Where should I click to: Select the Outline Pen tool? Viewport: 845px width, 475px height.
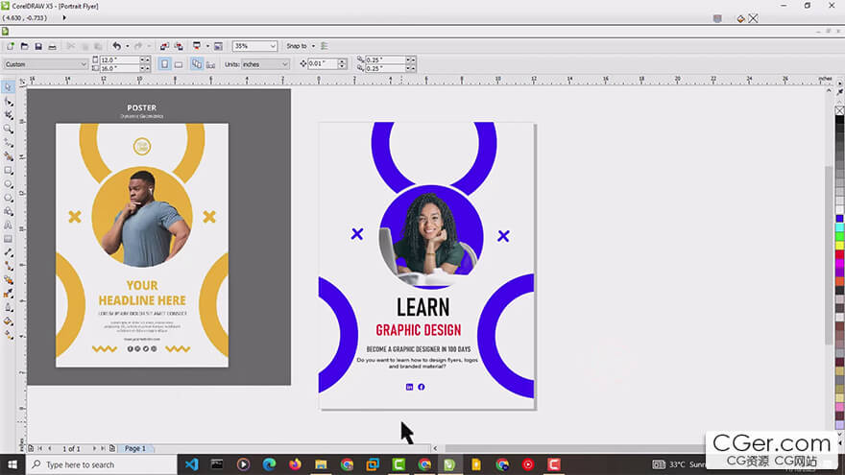[x=8, y=307]
